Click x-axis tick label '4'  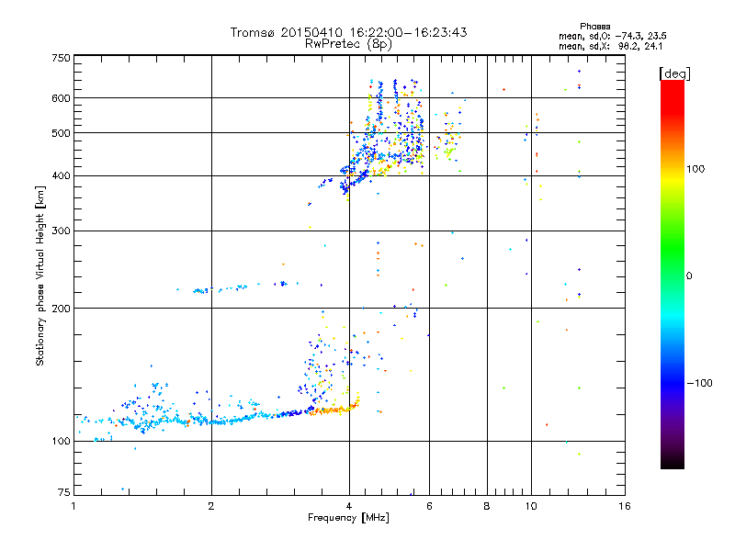pyautogui.click(x=349, y=506)
